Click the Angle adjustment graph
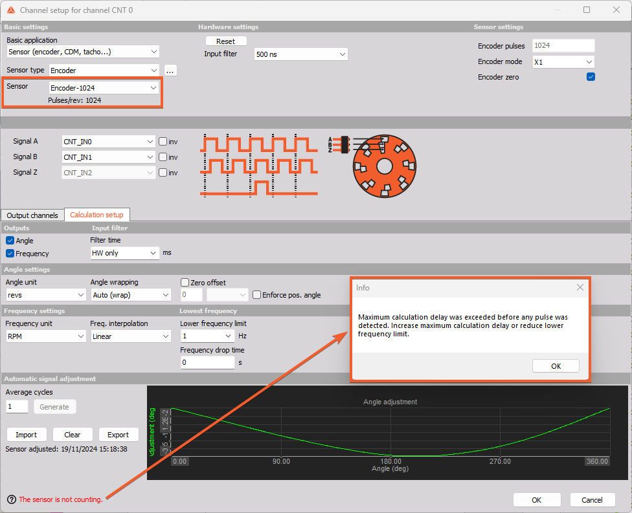Screen dimensions: 632x513 (x=387, y=433)
